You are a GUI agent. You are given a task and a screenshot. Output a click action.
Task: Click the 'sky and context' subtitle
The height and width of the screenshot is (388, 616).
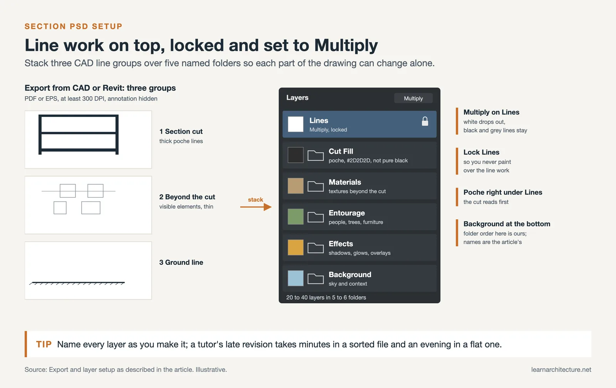click(x=348, y=284)
